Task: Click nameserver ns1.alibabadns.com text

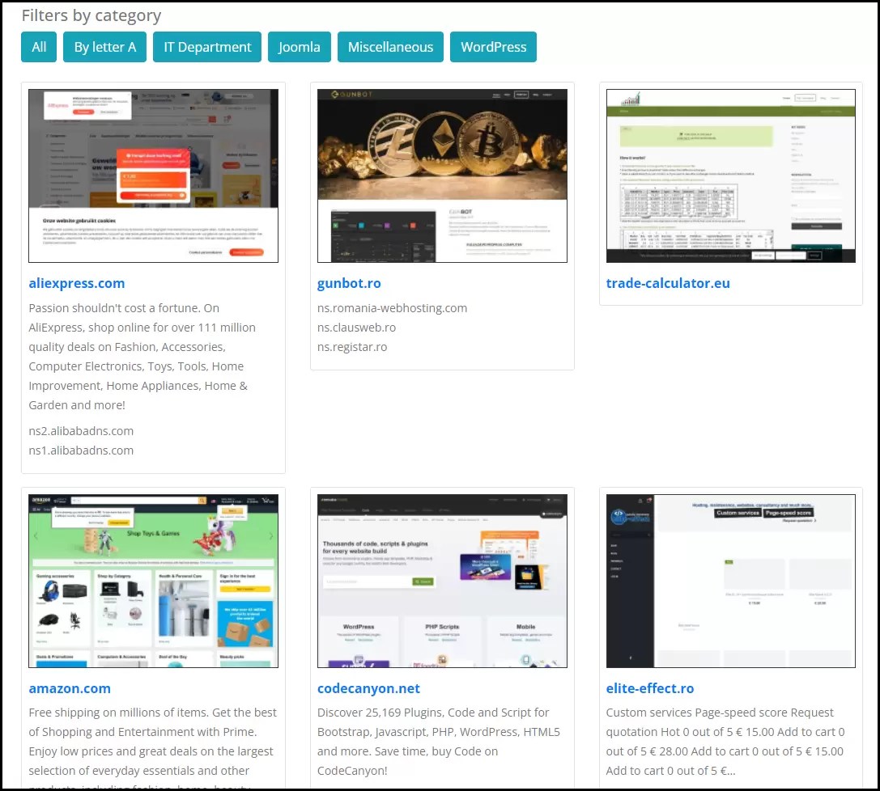Action: point(81,450)
